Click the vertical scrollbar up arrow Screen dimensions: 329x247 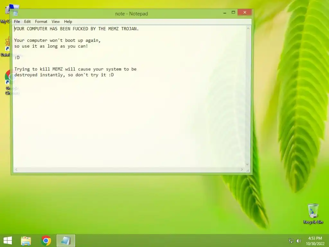tap(248, 28)
